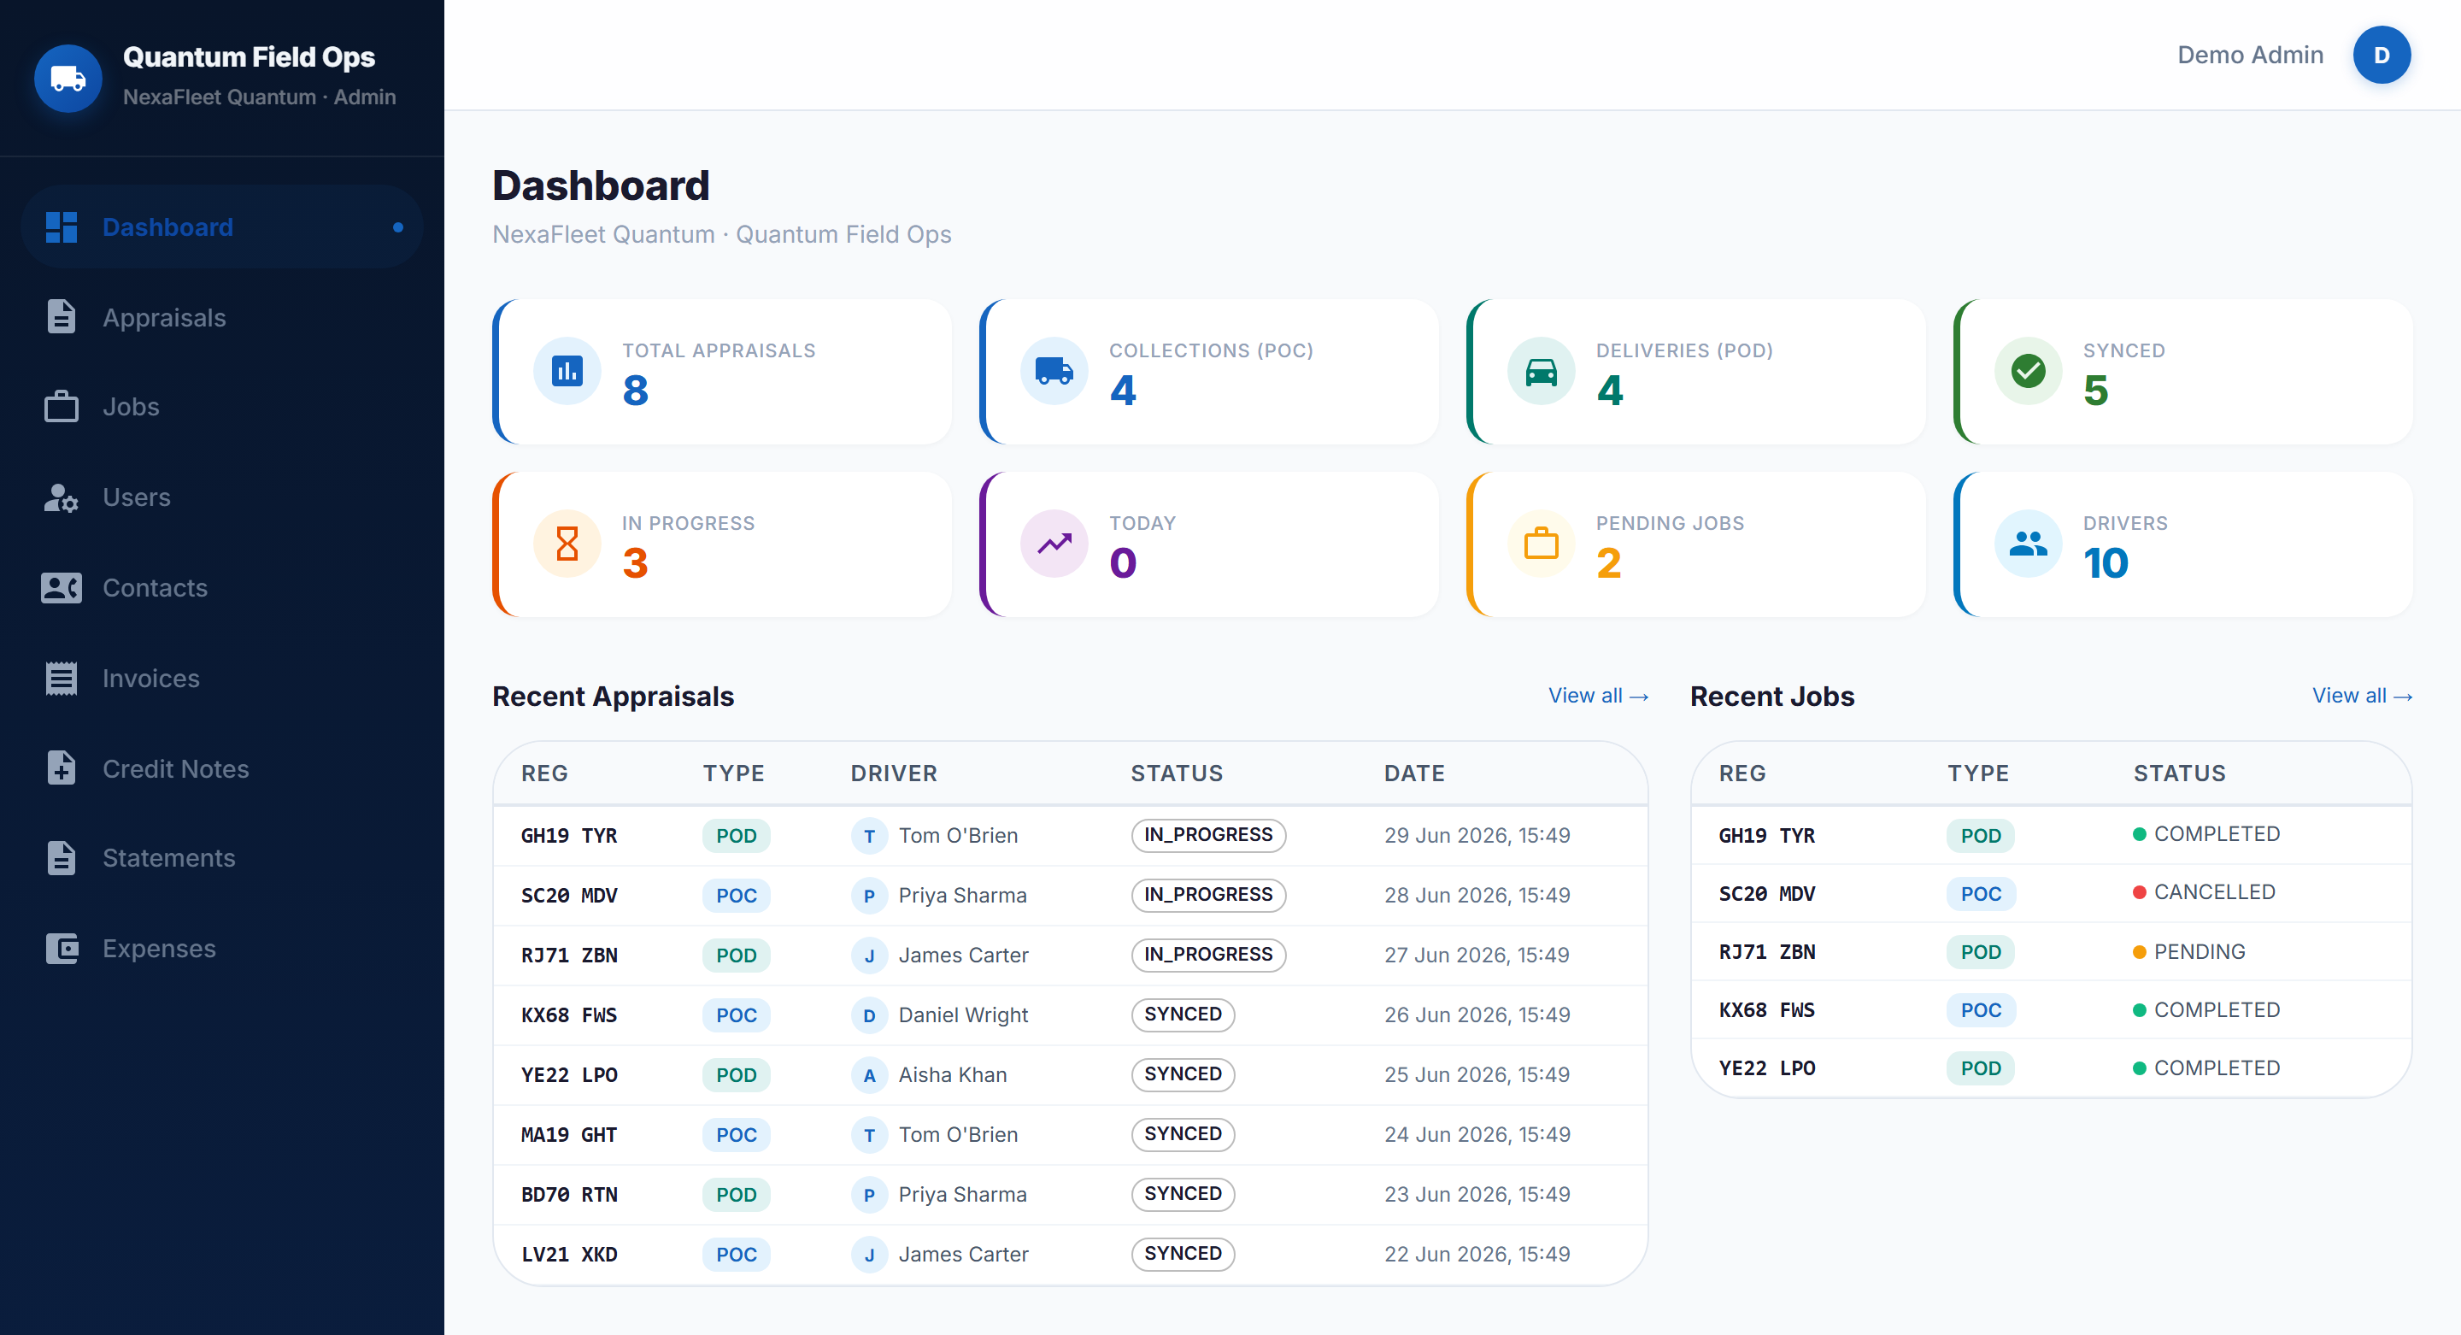Image resolution: width=2461 pixels, height=1335 pixels.
Task: Click the Drivers people icon
Action: click(x=2029, y=544)
